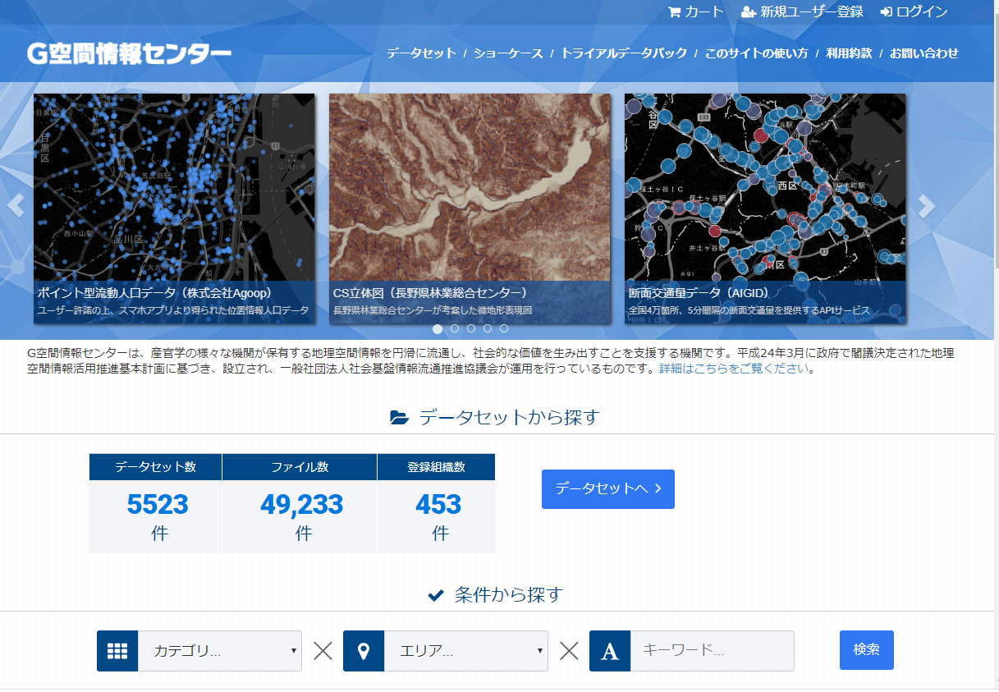Click the category grid icon in search bar
This screenshot has width=999, height=692.
tap(117, 650)
